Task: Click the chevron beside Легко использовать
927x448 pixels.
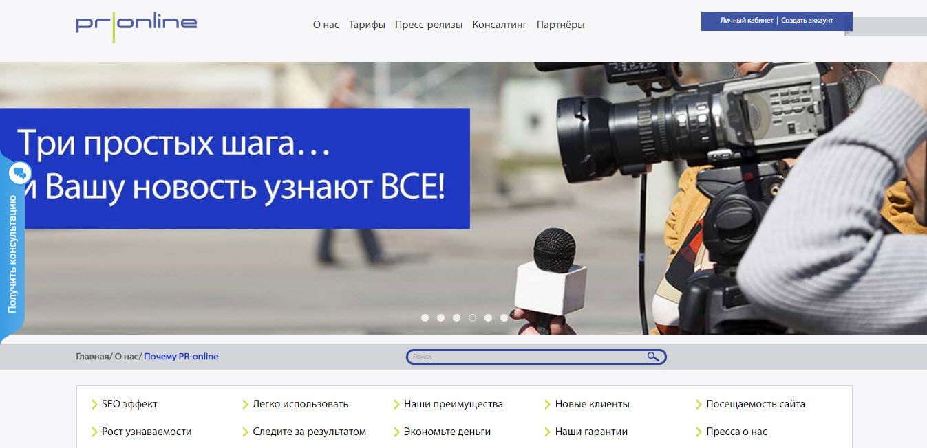Action: click(245, 404)
